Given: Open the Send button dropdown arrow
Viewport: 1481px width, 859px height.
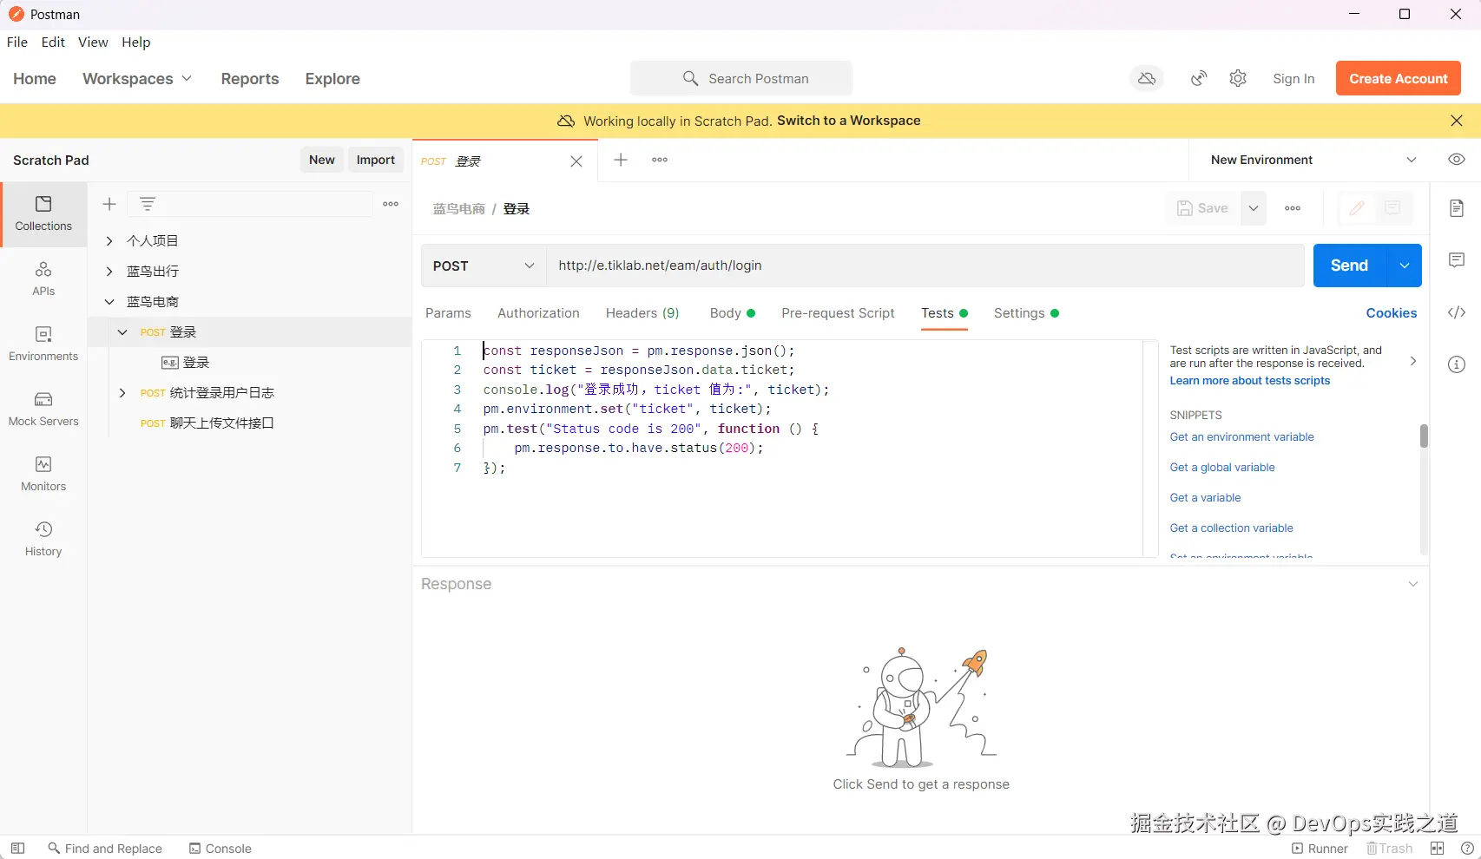Looking at the screenshot, I should [1405, 266].
